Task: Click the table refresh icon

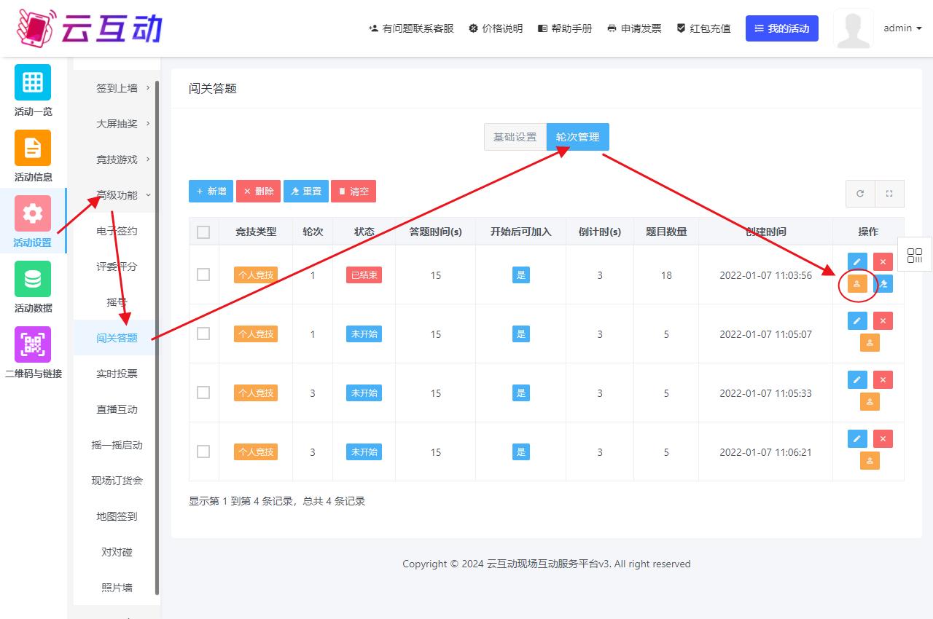Action: click(x=860, y=194)
